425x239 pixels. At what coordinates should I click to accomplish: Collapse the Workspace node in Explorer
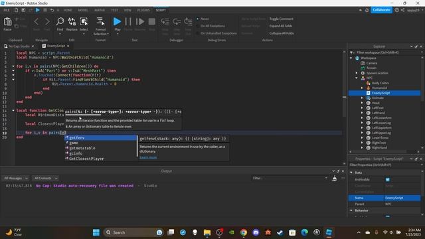351,58
